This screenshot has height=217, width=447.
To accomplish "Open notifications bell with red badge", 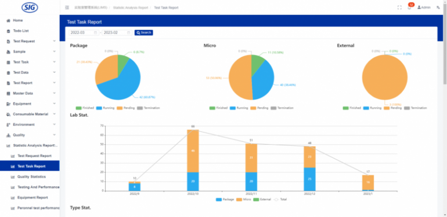I will 410,7.
